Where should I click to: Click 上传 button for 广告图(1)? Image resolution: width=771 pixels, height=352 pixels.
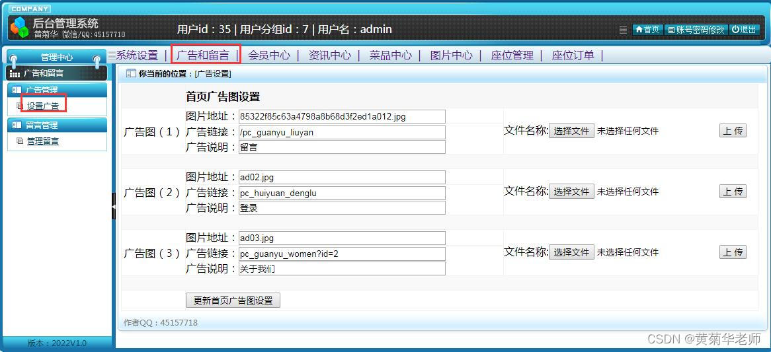pos(733,131)
